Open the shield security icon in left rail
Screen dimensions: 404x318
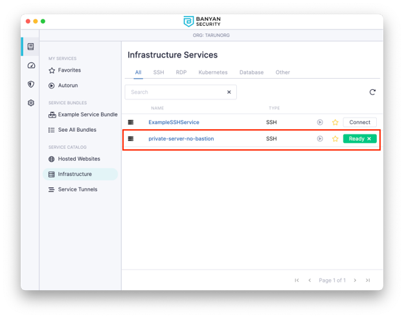(30, 84)
